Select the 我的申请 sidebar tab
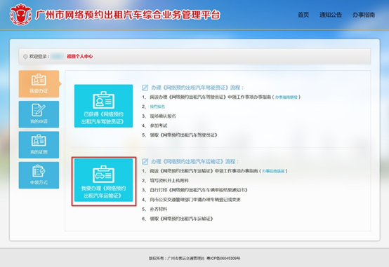 click(39, 114)
